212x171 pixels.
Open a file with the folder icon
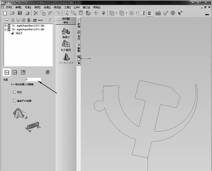12,13
